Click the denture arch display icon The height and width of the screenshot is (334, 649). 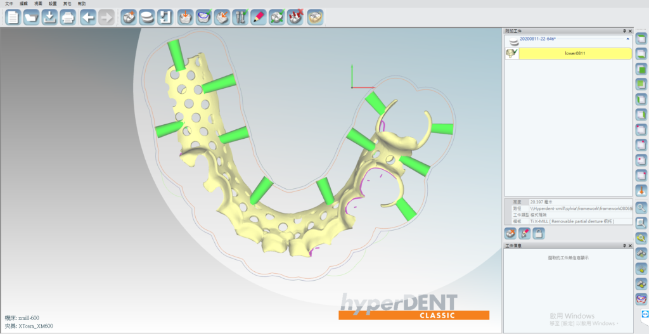pos(641,299)
